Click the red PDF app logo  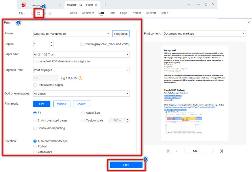click(x=24, y=5)
